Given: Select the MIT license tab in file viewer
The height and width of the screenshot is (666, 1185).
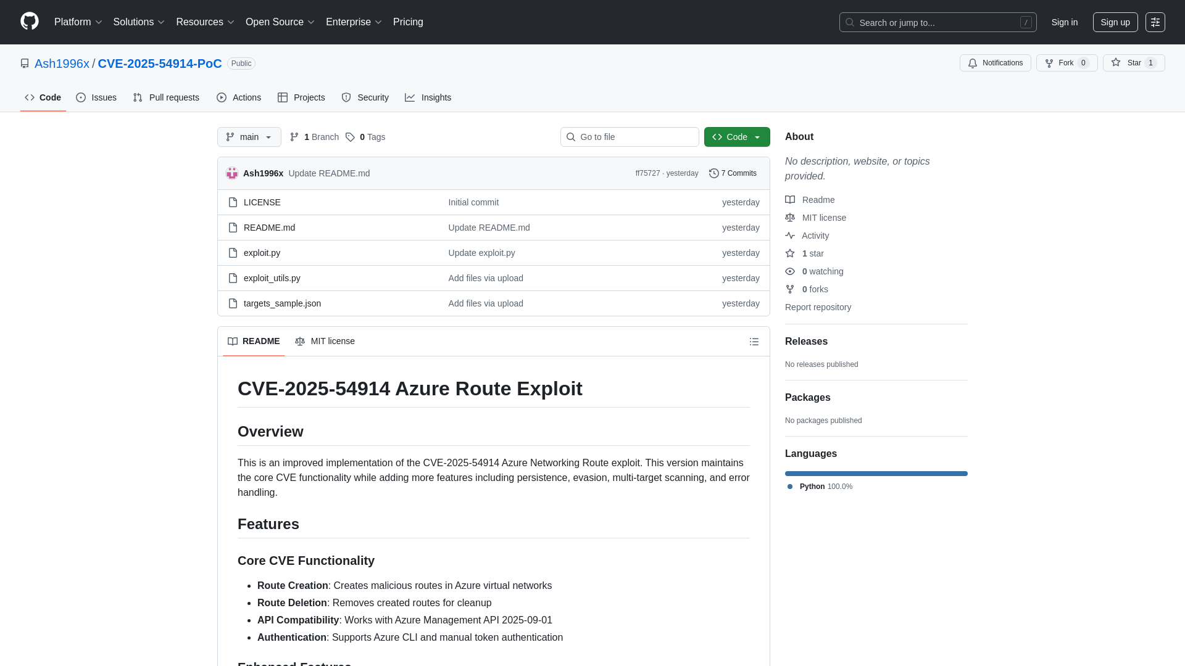Looking at the screenshot, I should 325,341.
